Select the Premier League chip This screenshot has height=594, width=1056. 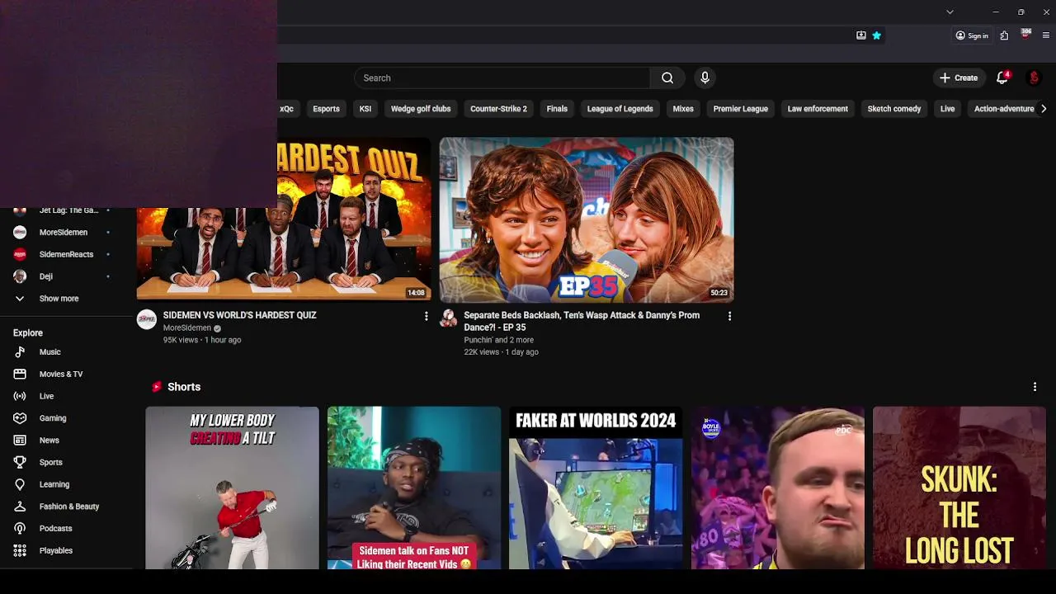click(740, 109)
